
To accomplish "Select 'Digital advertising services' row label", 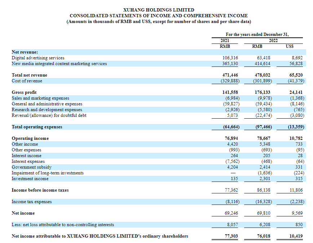I will point(38,58).
